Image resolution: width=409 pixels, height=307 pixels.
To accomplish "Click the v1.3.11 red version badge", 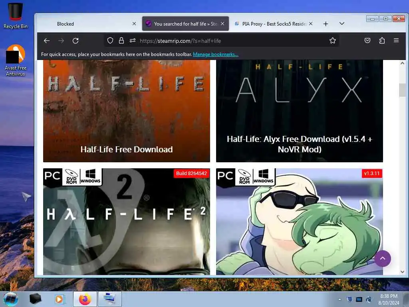I will coord(372,173).
